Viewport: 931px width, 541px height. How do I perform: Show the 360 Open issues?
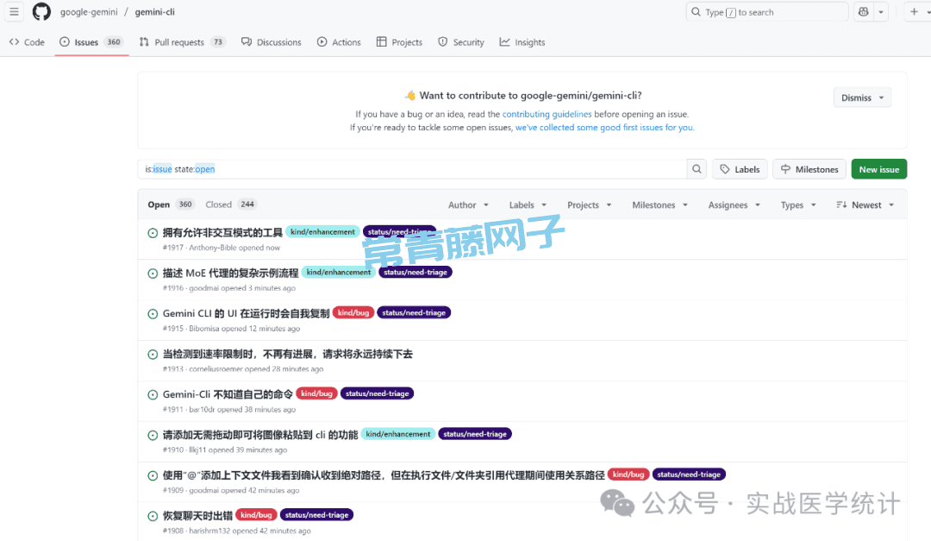click(x=171, y=204)
